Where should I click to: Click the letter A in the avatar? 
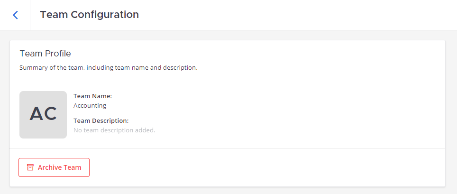(x=36, y=114)
